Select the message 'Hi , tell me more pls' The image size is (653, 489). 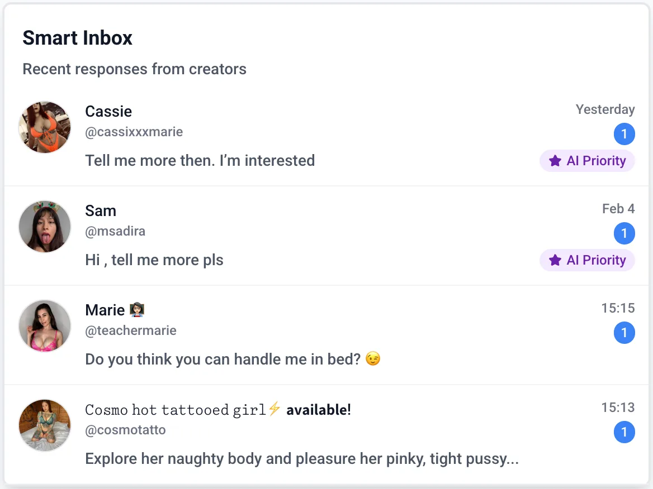tap(154, 260)
